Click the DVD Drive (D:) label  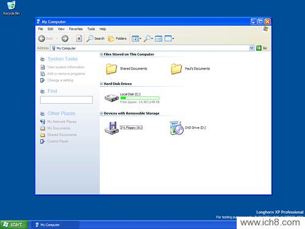195,128
